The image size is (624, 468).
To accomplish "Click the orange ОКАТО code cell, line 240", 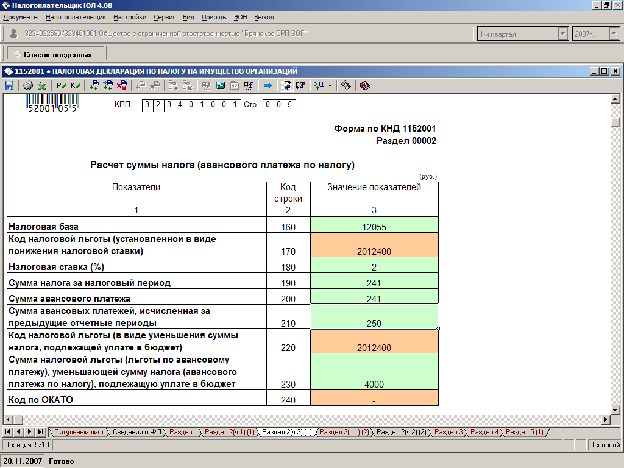I will pyautogui.click(x=374, y=398).
